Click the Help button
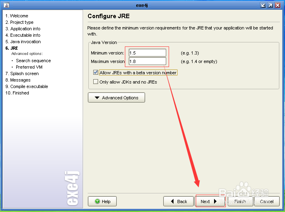The height and width of the screenshot is (212, 285). [102, 202]
